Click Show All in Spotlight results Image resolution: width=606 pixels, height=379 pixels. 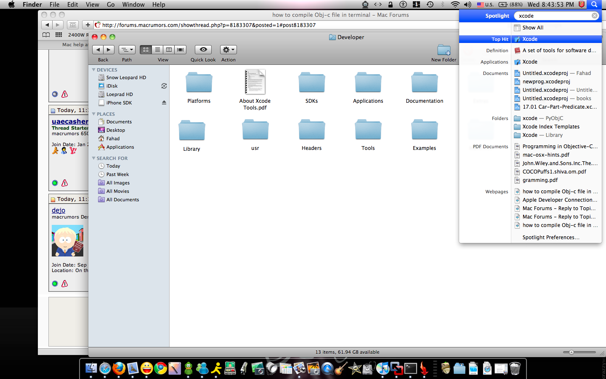[533, 28]
